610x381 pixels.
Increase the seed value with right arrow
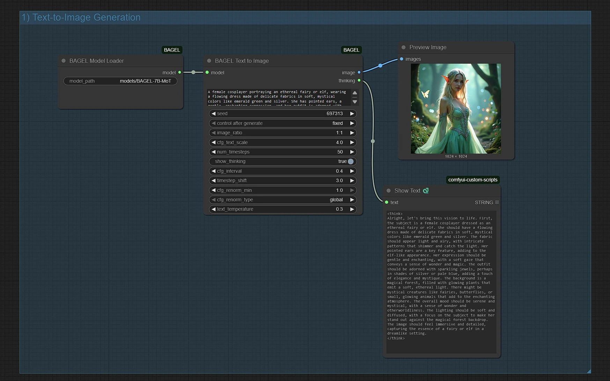point(352,113)
